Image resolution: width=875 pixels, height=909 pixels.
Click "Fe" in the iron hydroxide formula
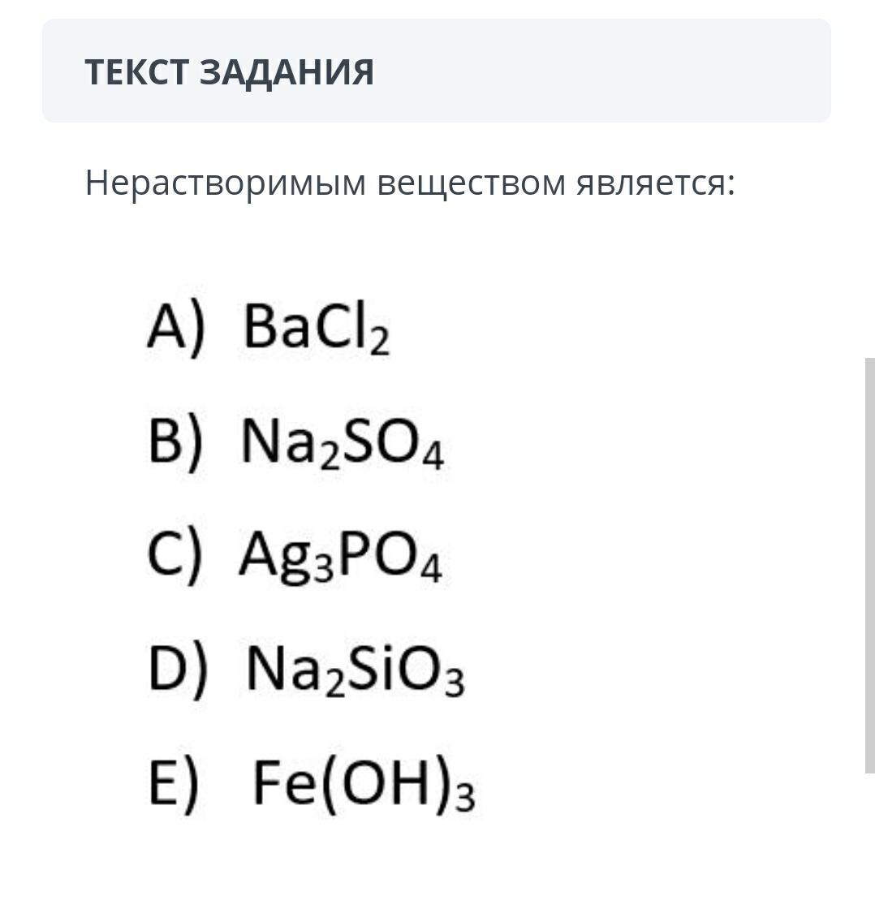278,786
